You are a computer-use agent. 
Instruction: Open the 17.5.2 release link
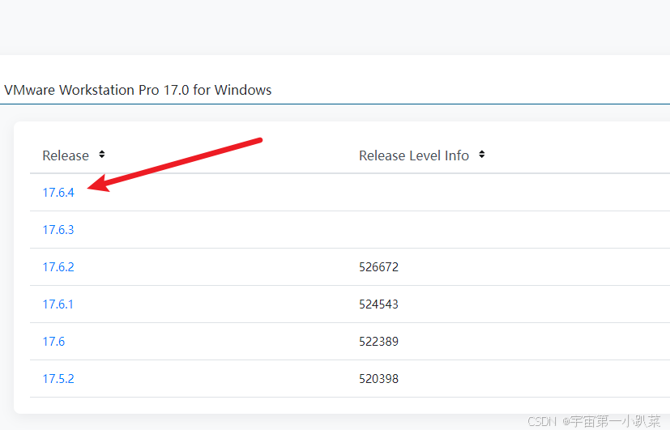[x=58, y=378]
